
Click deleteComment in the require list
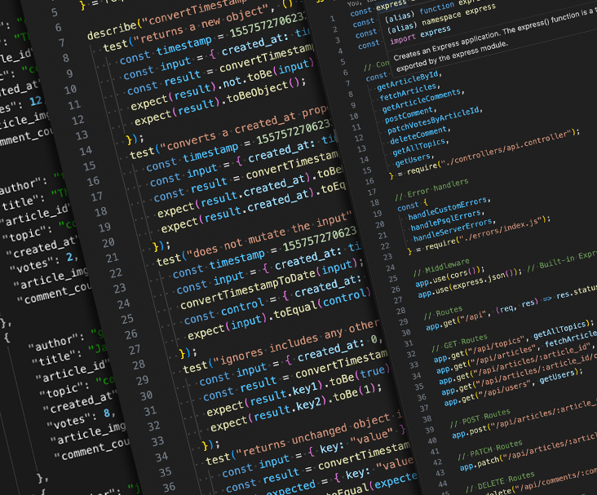pyautogui.click(x=419, y=135)
